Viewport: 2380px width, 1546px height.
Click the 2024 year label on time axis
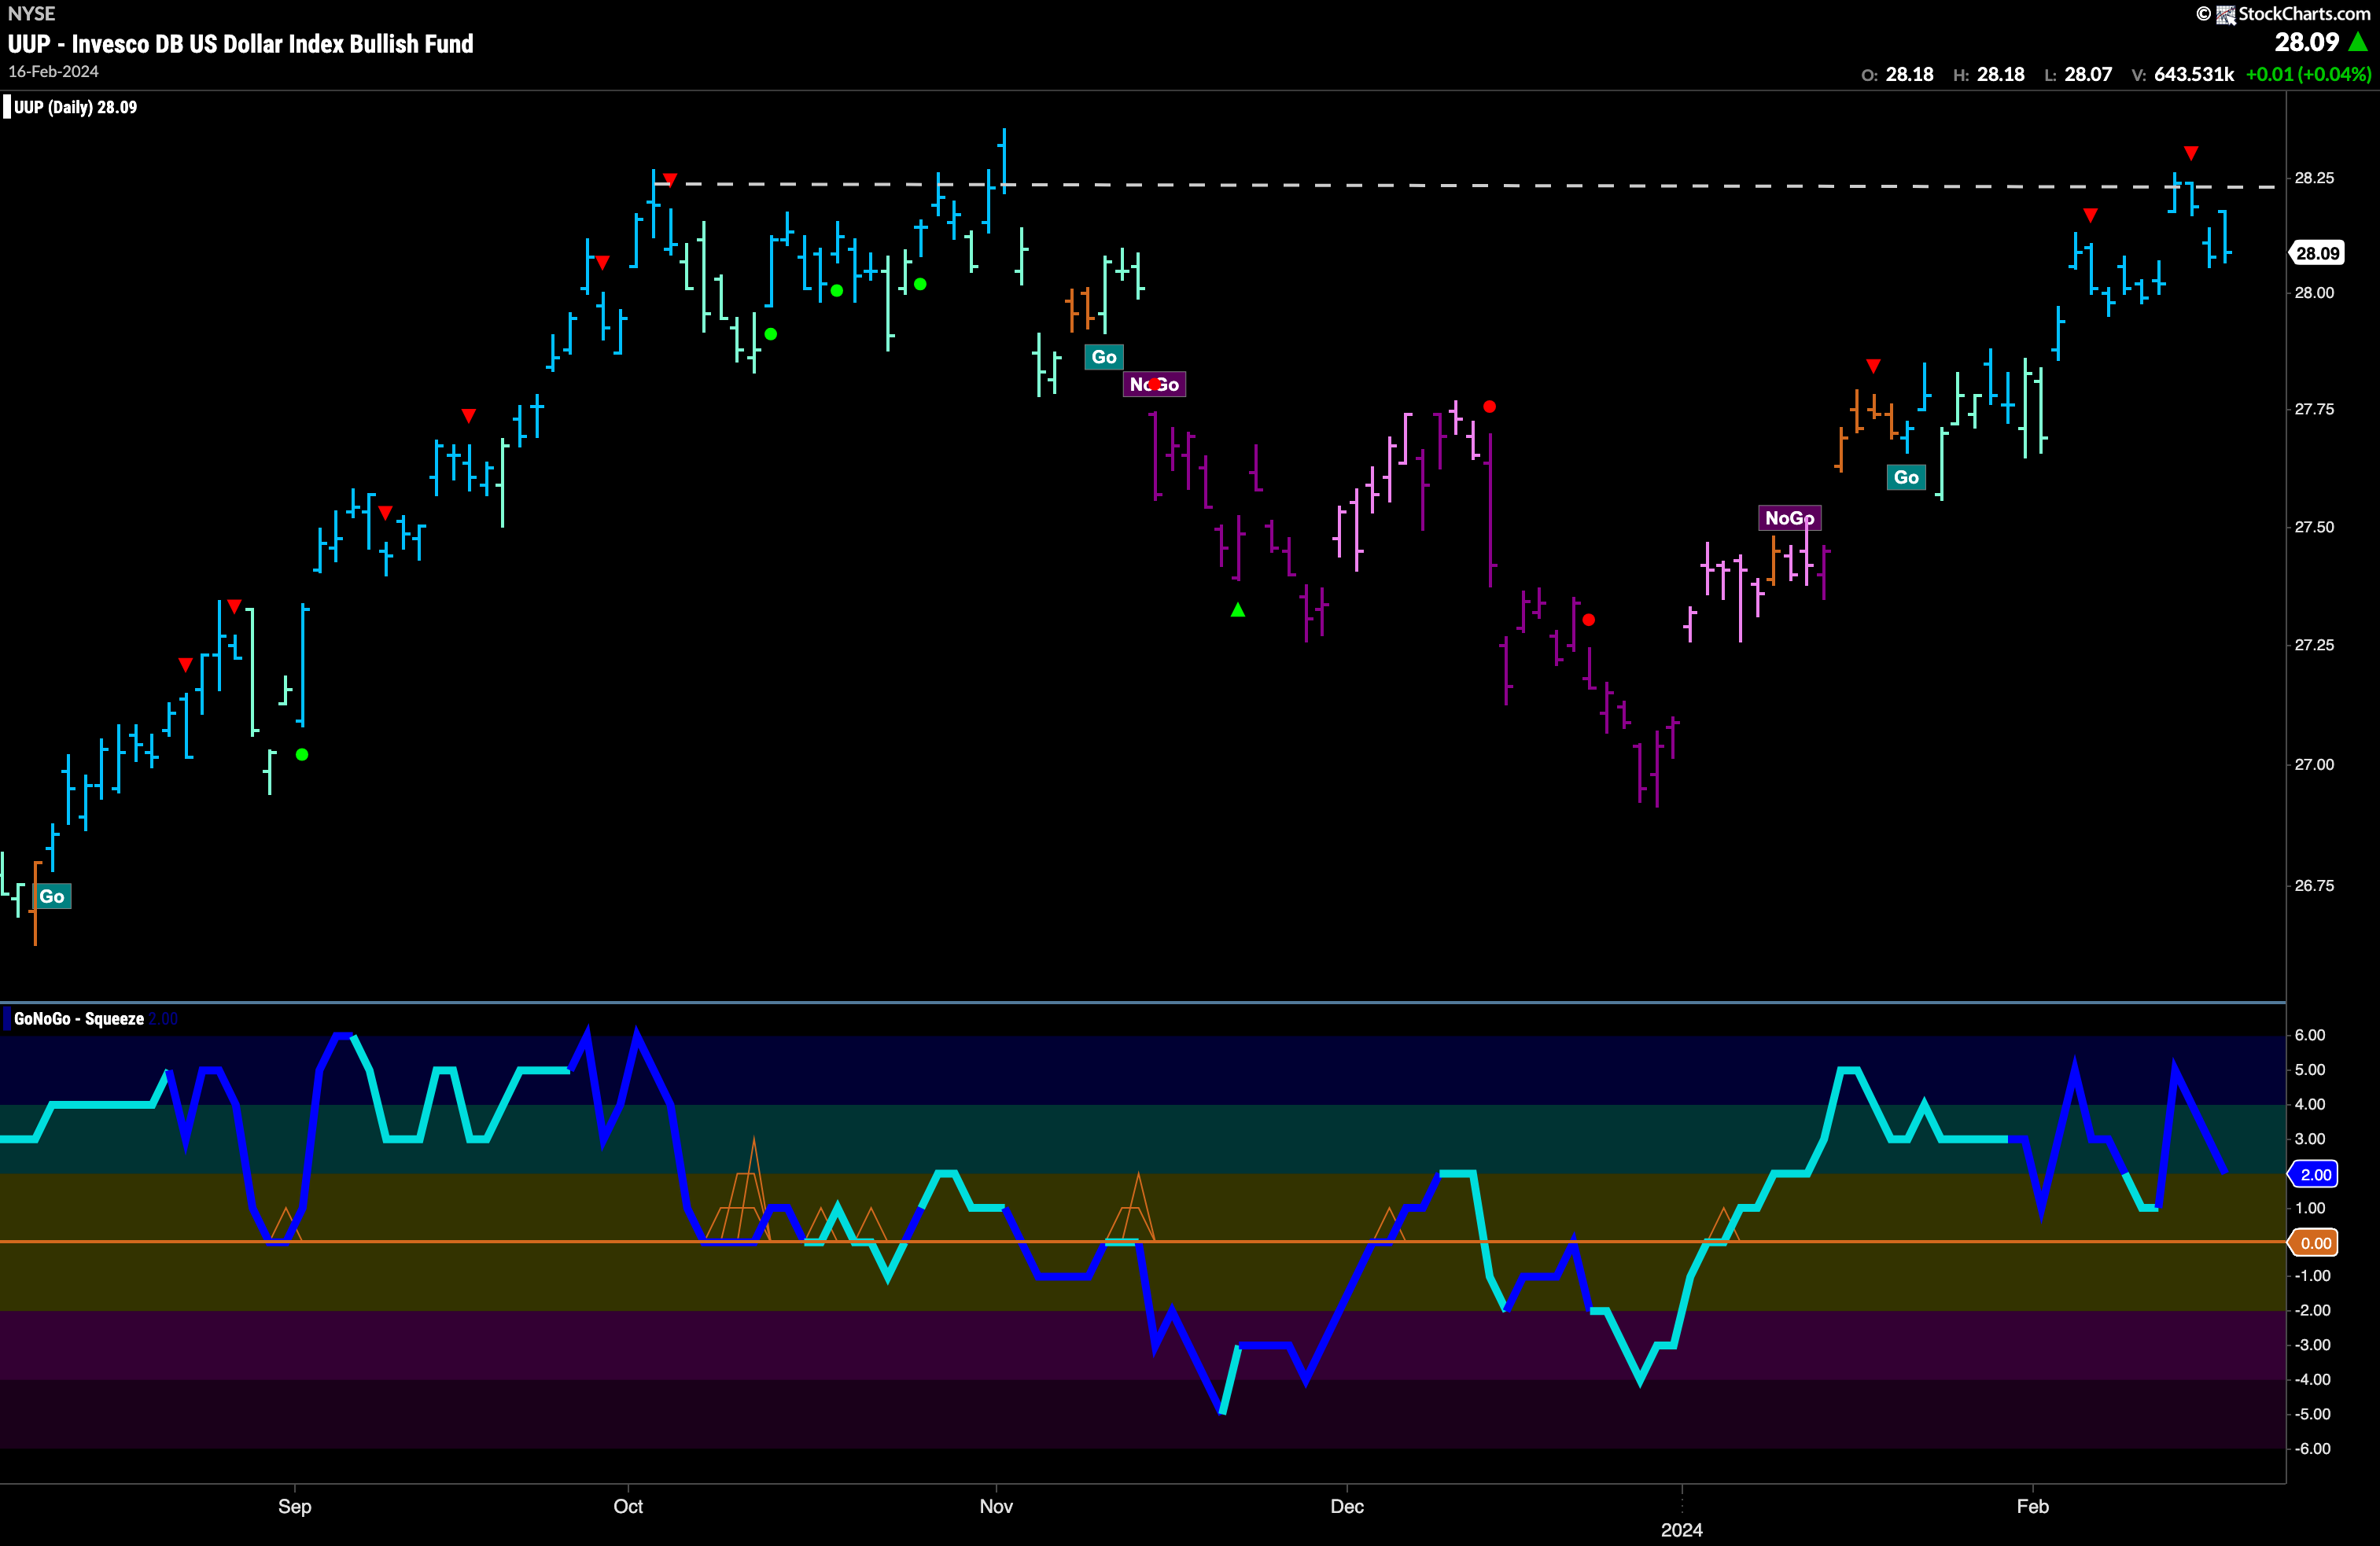pos(1682,1531)
